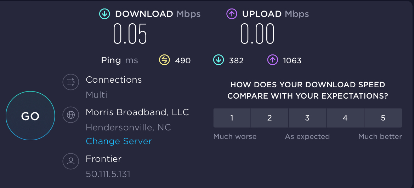Select rating 5 Much better
The image size is (414, 188).
pyautogui.click(x=383, y=118)
